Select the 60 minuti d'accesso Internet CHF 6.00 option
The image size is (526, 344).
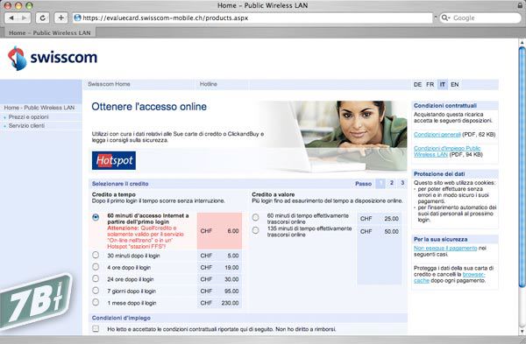click(96, 217)
